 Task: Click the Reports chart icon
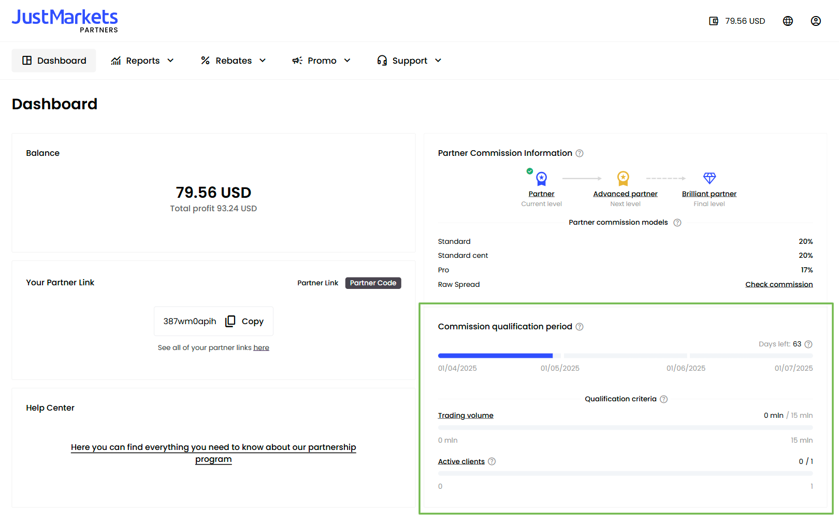116,61
